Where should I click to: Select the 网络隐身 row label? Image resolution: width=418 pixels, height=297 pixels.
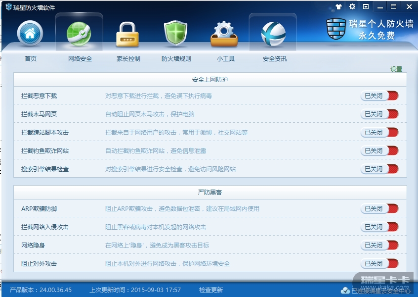(33, 245)
